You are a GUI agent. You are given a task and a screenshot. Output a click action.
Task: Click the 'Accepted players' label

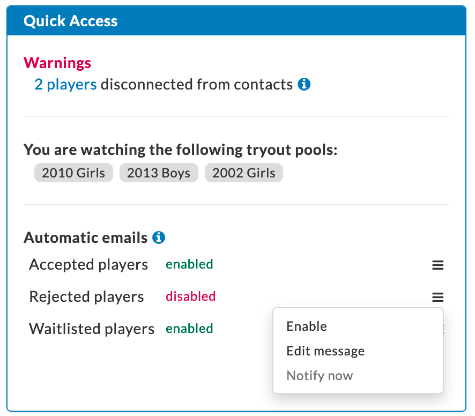coord(88,264)
